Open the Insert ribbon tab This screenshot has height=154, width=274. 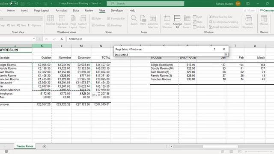(x=24, y=10)
